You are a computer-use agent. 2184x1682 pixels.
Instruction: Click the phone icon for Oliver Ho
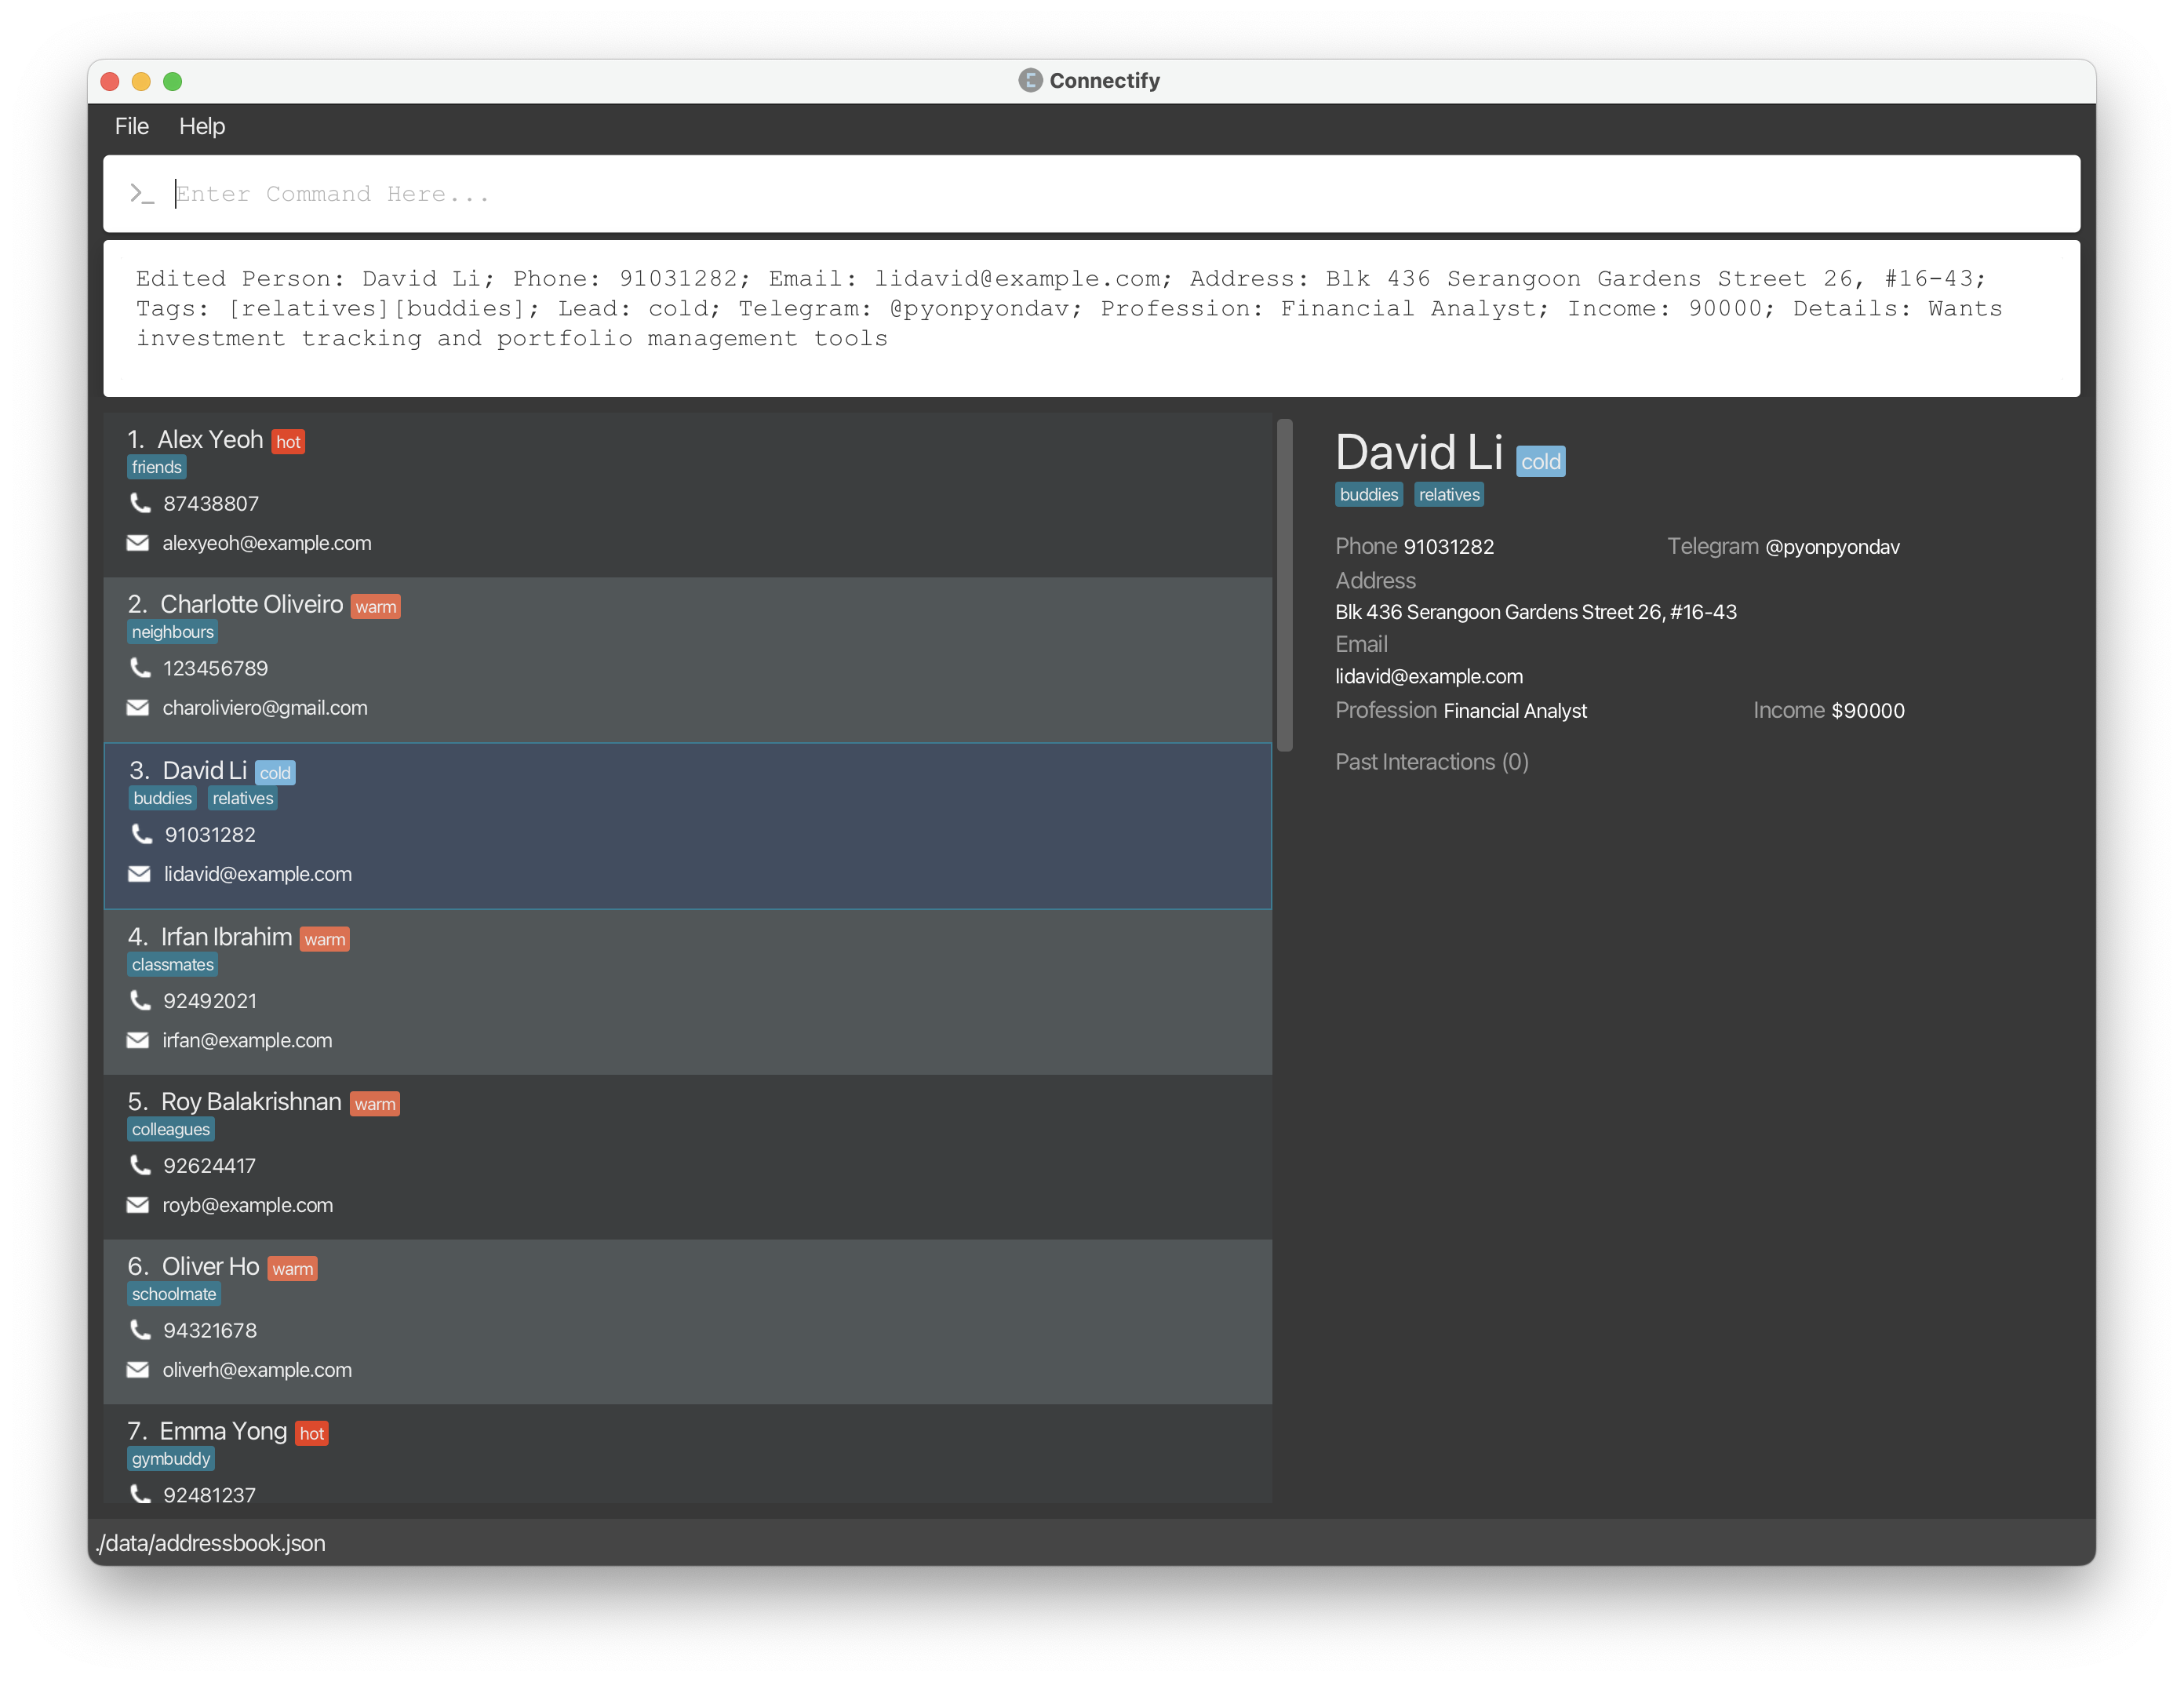pyautogui.click(x=141, y=1331)
